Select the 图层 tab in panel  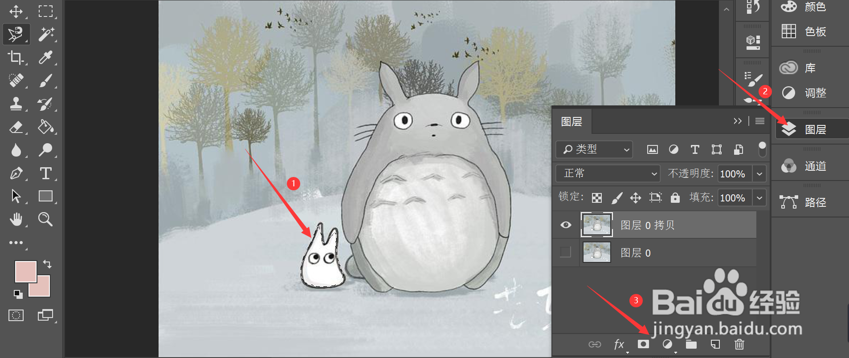click(572, 121)
